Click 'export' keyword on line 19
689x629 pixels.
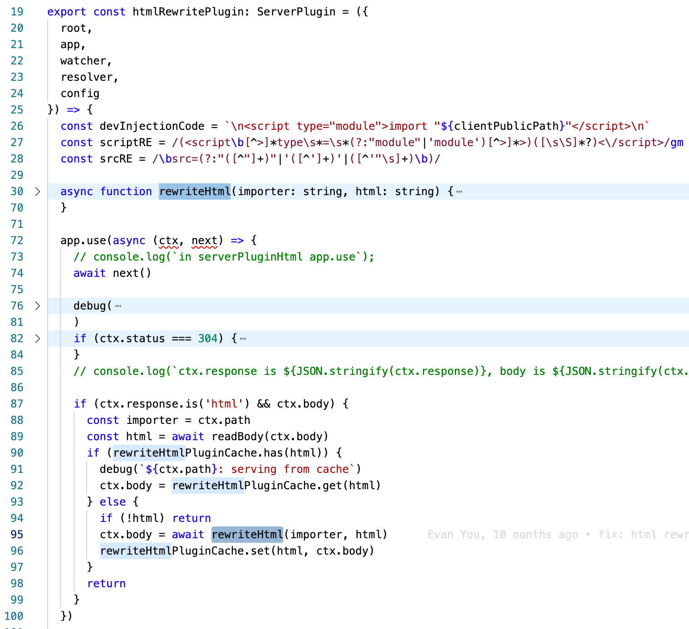coord(67,12)
